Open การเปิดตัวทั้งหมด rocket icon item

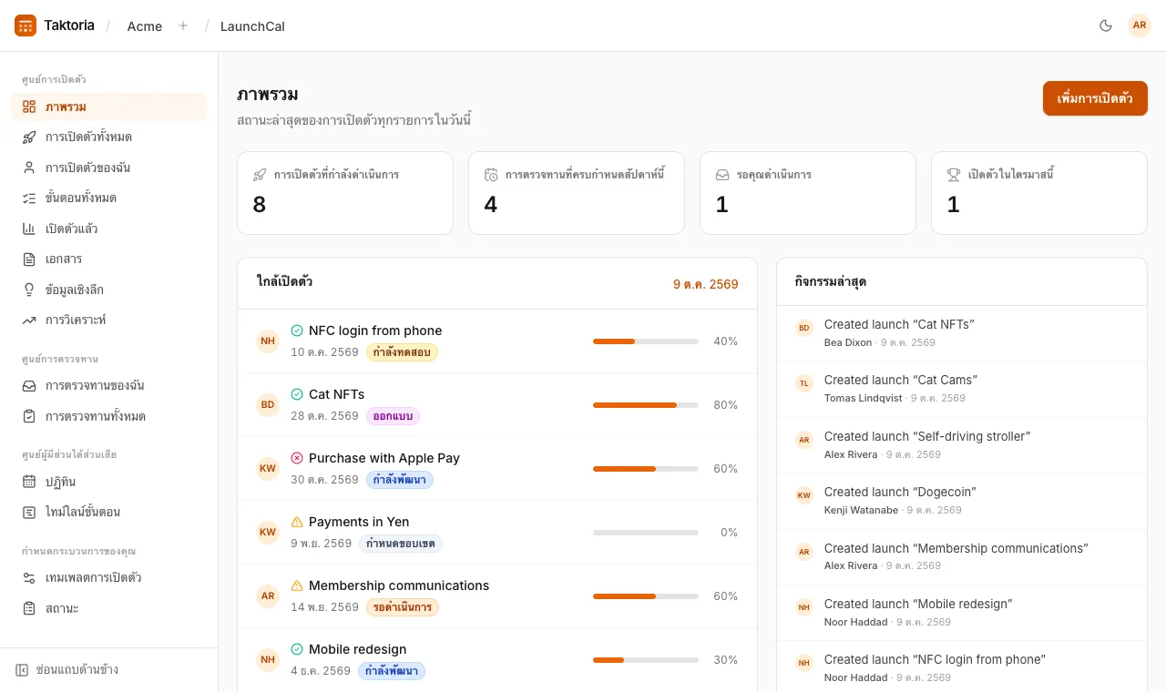29,137
